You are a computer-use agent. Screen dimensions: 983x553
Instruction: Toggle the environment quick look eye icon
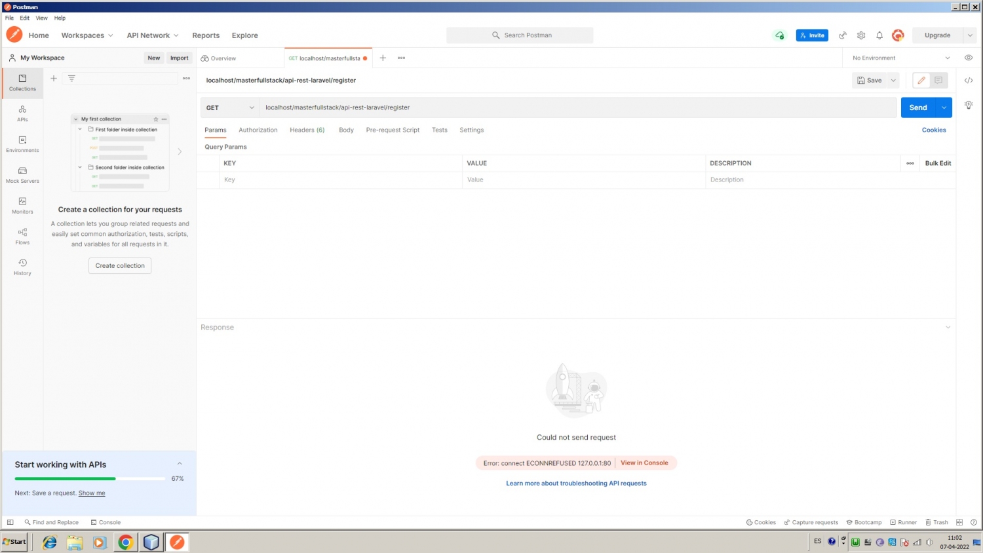pyautogui.click(x=969, y=58)
